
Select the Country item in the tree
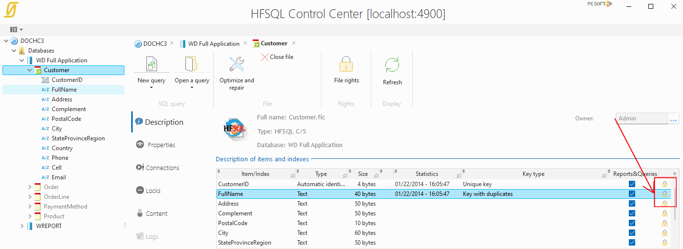click(62, 148)
